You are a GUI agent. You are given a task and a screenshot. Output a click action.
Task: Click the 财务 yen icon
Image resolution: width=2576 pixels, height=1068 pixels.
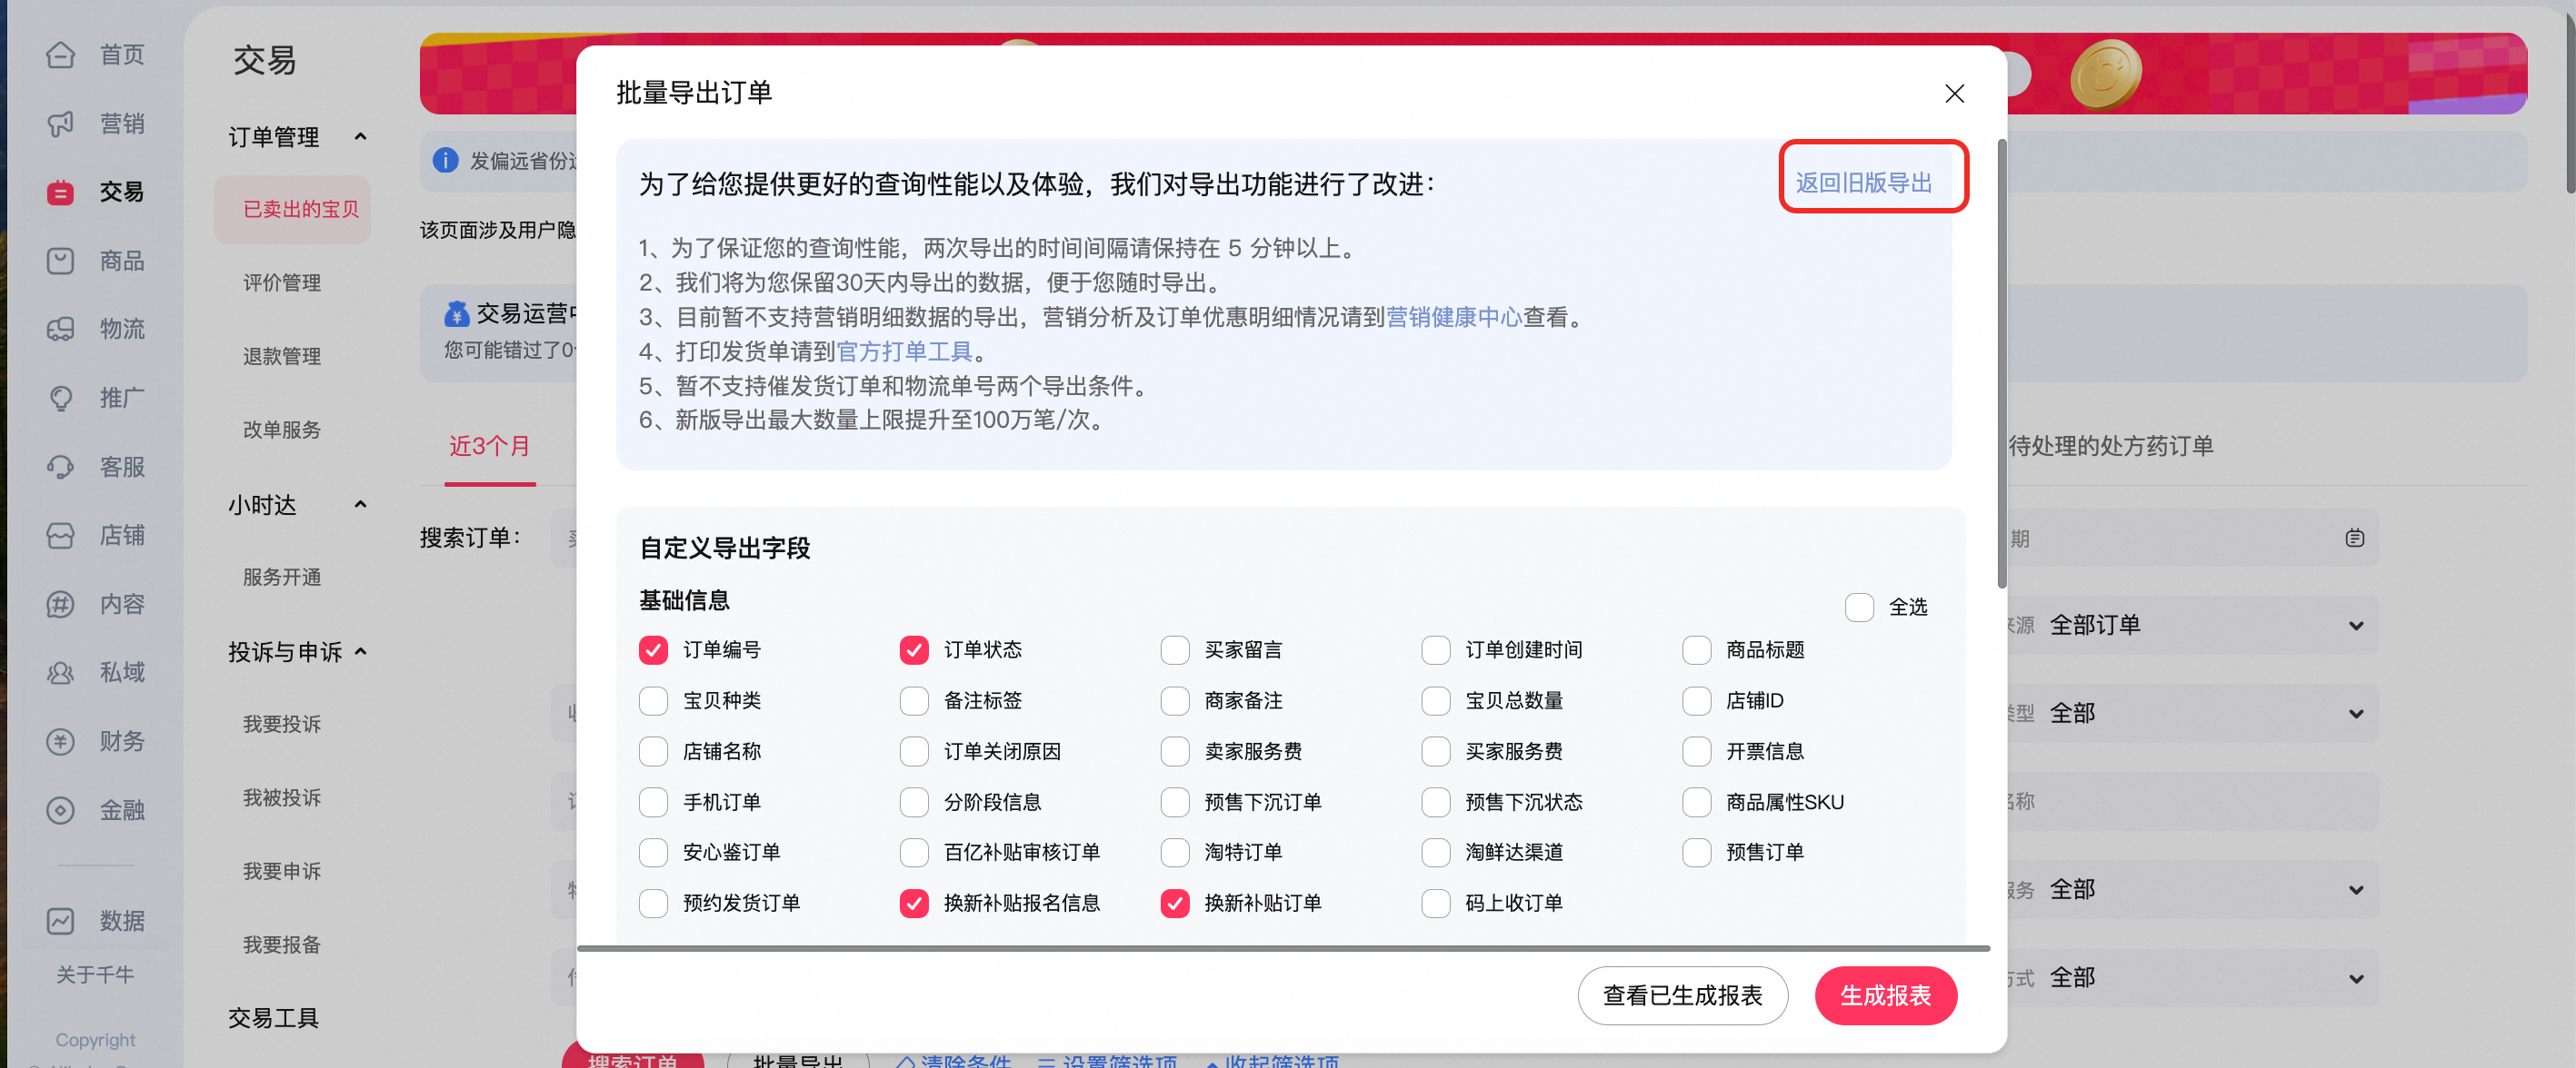tap(60, 741)
